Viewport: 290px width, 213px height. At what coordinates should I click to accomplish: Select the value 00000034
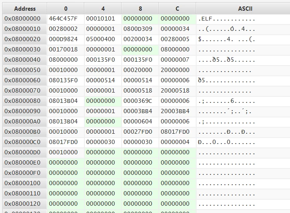click(x=175, y=29)
